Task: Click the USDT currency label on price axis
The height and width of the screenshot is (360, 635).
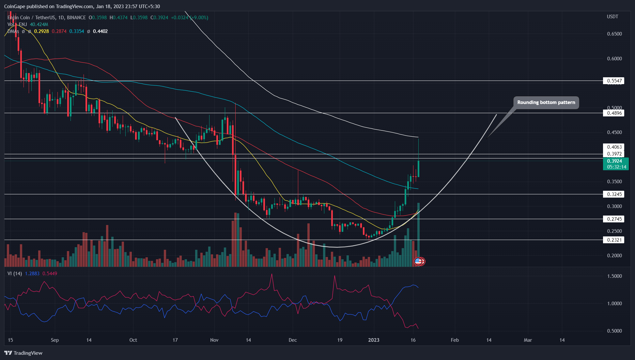Action: (x=612, y=17)
